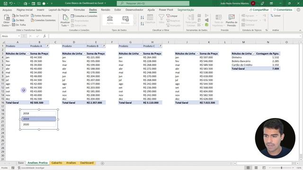The height and width of the screenshot is (170, 303).
Task: Open Rótulos de Linha dropdown in column J
Action: [197, 53]
